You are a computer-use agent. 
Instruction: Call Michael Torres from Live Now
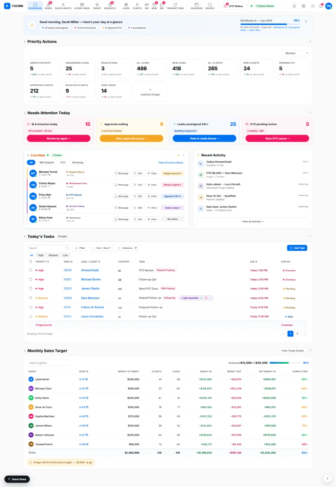(x=138, y=173)
